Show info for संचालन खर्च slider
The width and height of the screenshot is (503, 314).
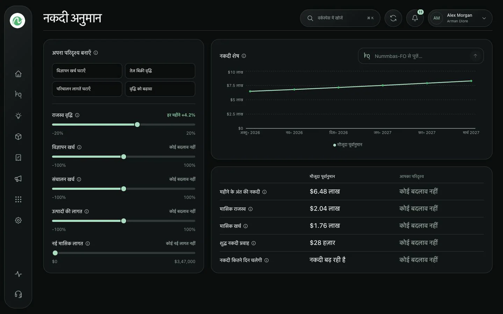[79, 179]
